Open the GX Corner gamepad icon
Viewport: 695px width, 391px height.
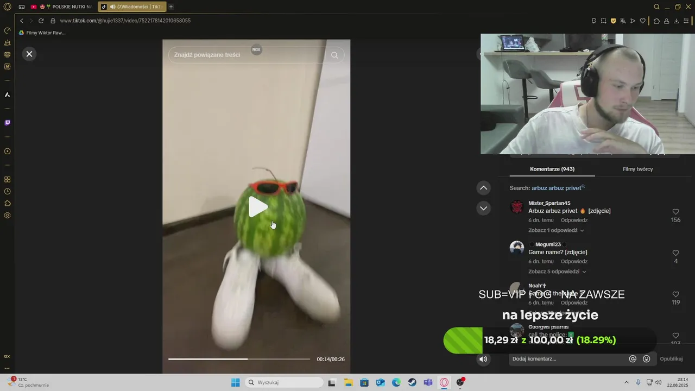pyautogui.click(x=22, y=7)
